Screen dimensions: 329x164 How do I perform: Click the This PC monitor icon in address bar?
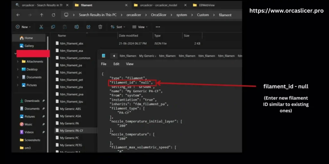(x=66, y=15)
